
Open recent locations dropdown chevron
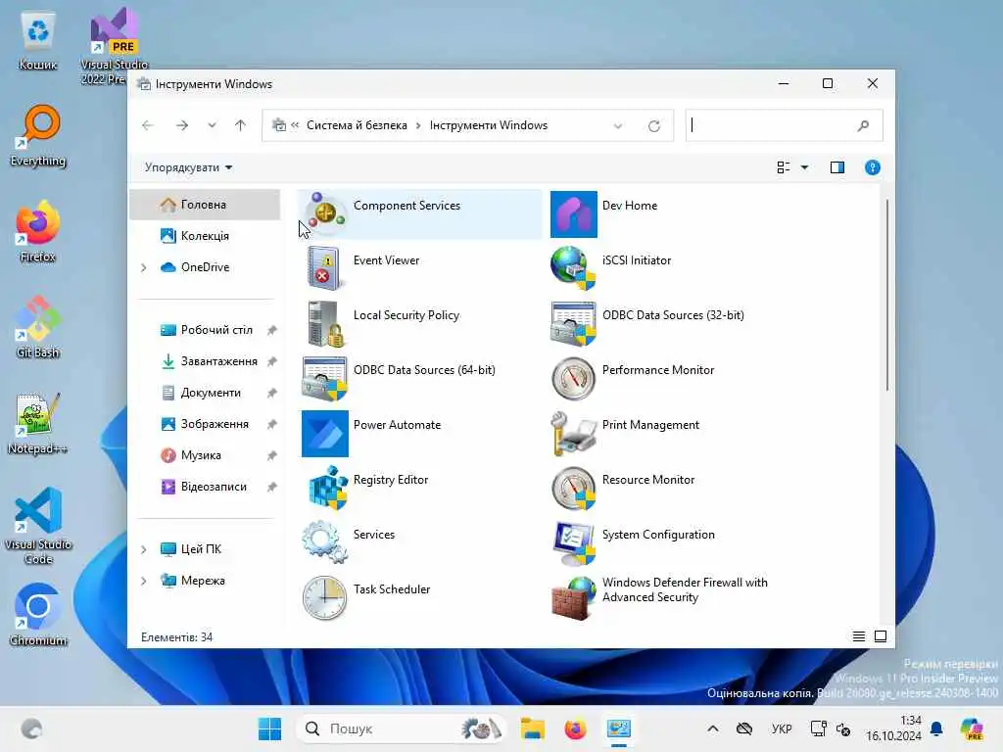(x=212, y=125)
